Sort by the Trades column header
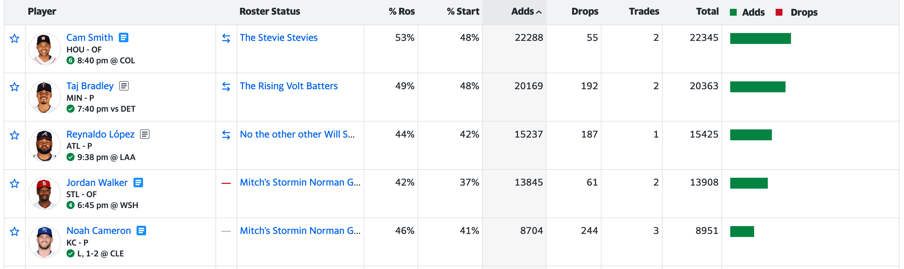904x269 pixels. point(644,12)
